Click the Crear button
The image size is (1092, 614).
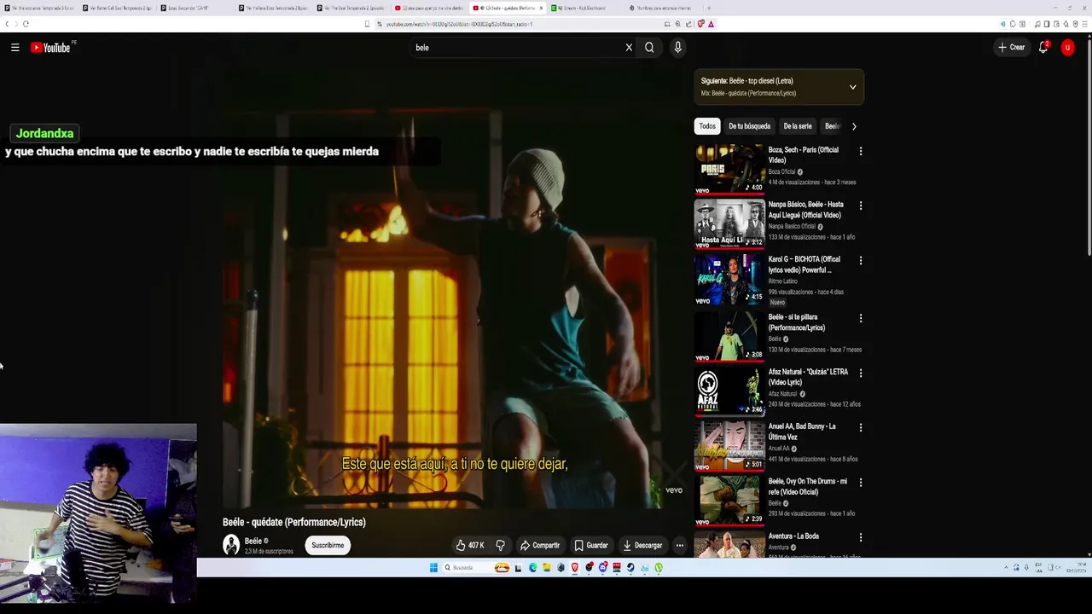click(x=1011, y=48)
